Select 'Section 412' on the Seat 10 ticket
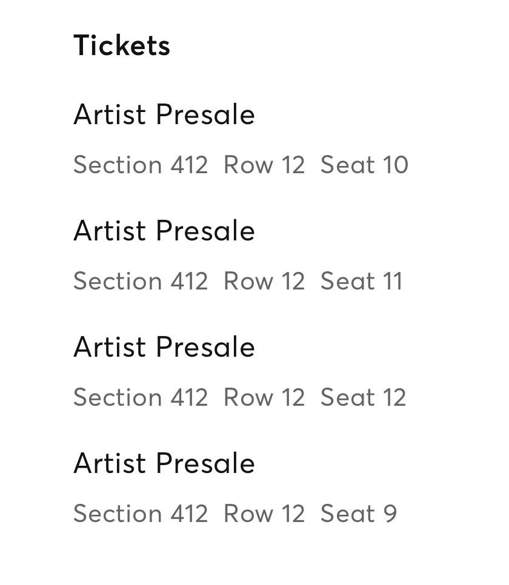Image resolution: width=509 pixels, height=585 pixels. [141, 165]
